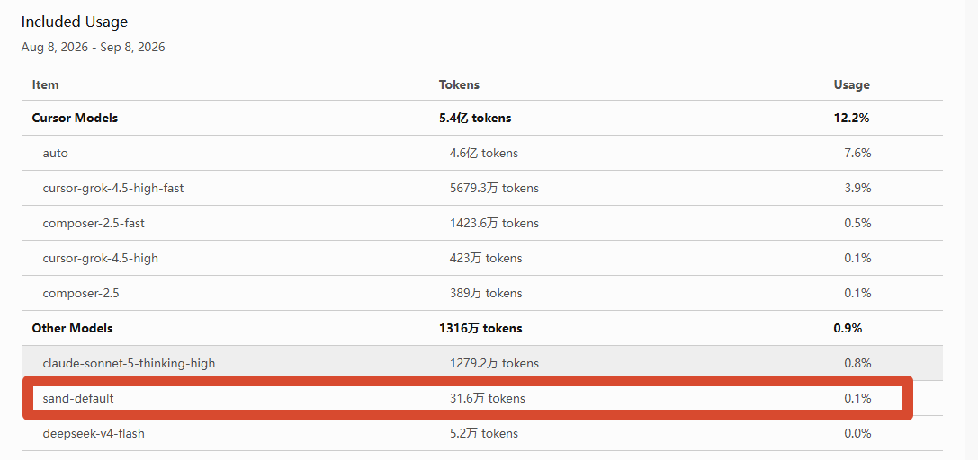The height and width of the screenshot is (460, 978).
Task: Select the sand-default row label
Action: pyautogui.click(x=78, y=398)
